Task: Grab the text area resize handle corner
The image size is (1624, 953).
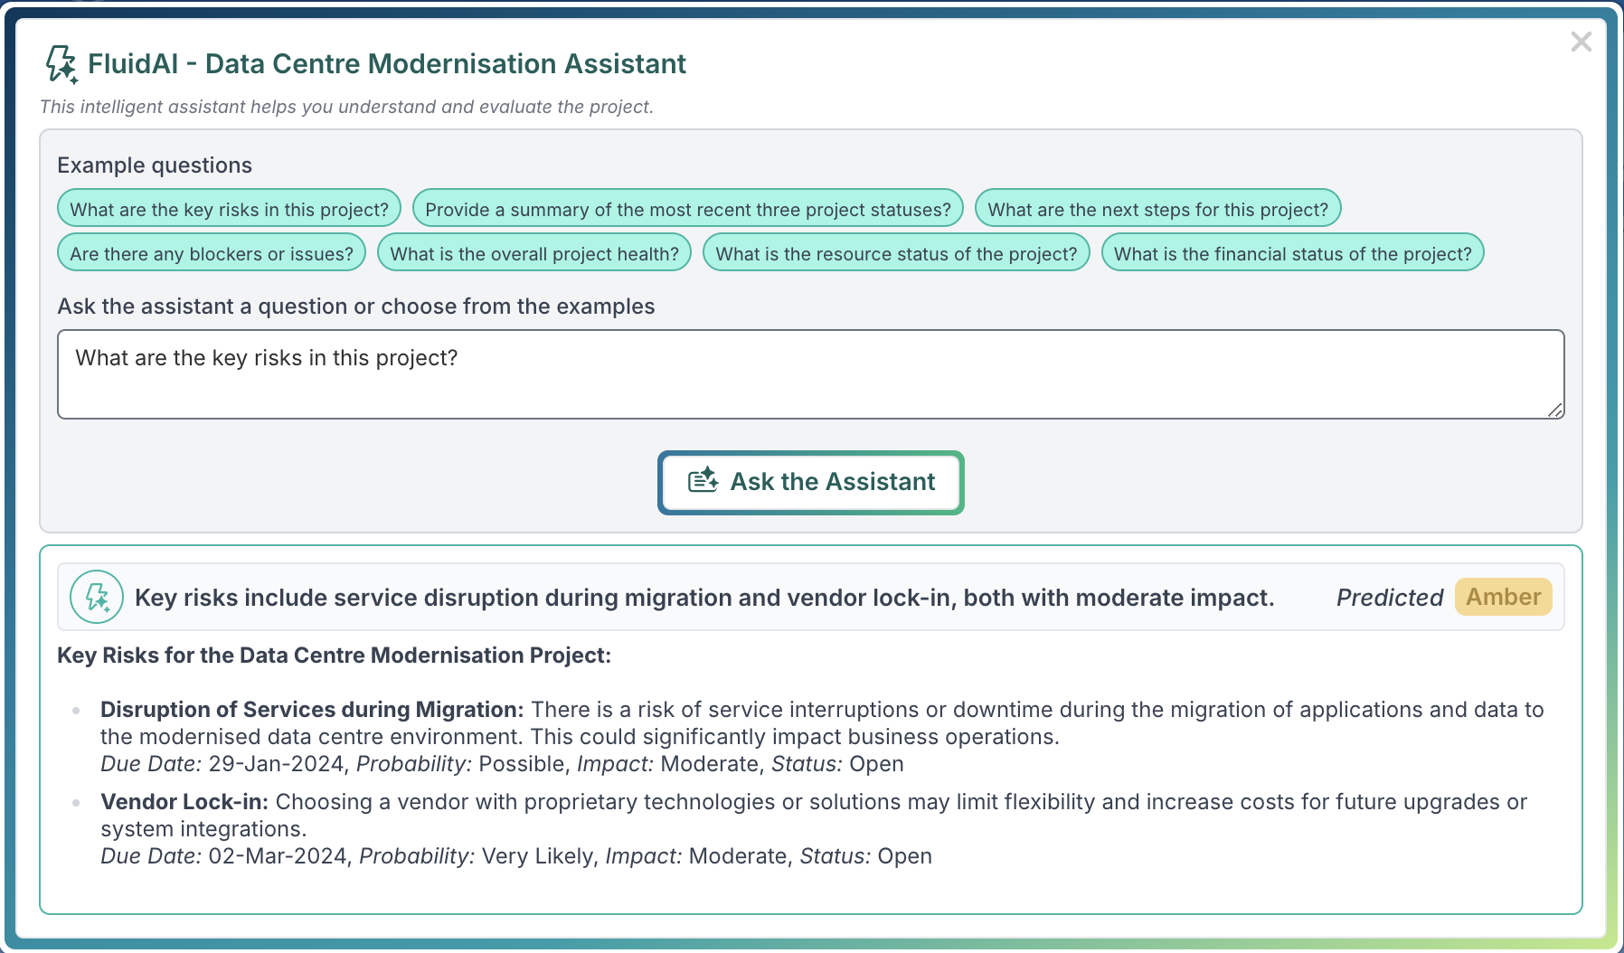Action: tap(1555, 410)
